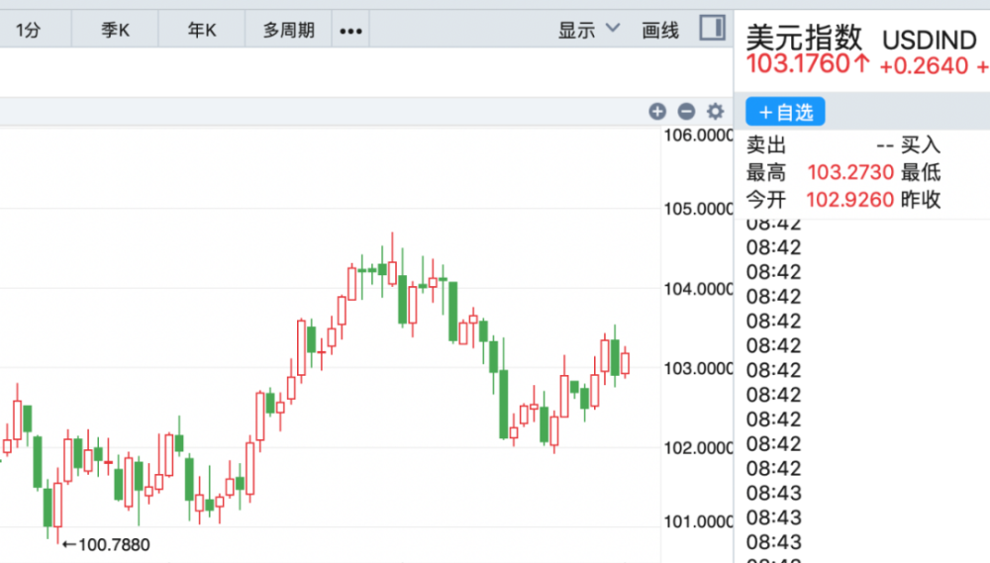Select the 年K period tab
Screen dimensions: 990x563
(x=202, y=31)
